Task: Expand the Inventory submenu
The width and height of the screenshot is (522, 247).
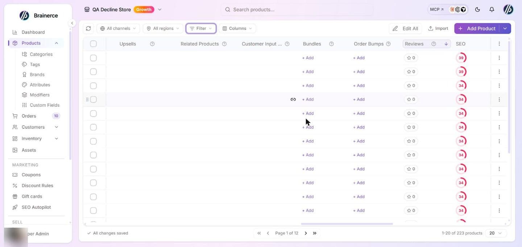Action: (57, 139)
